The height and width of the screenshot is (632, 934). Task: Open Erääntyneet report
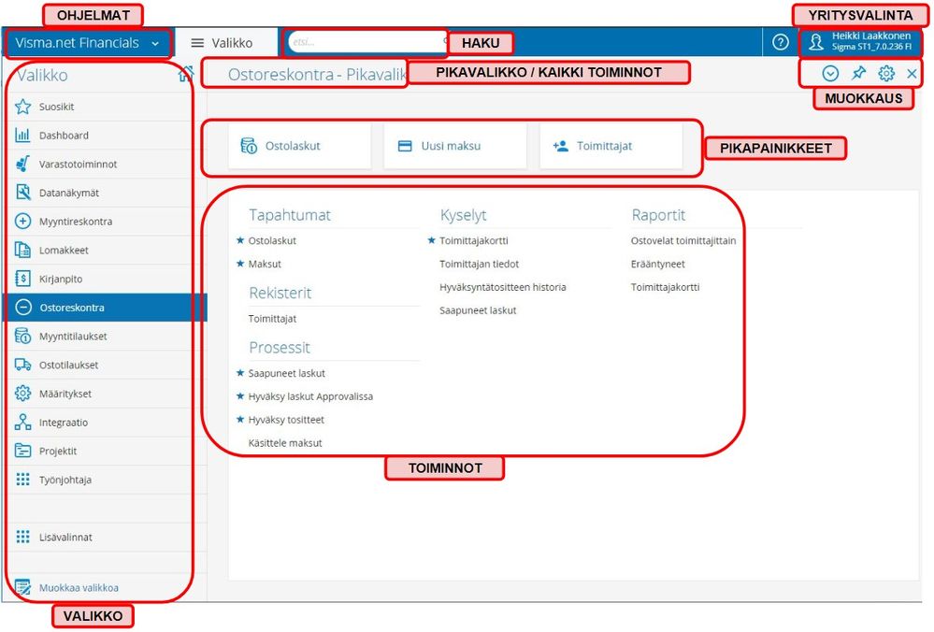(x=657, y=264)
